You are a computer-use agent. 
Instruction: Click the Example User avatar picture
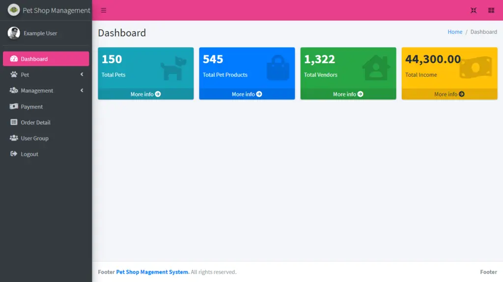(x=14, y=33)
